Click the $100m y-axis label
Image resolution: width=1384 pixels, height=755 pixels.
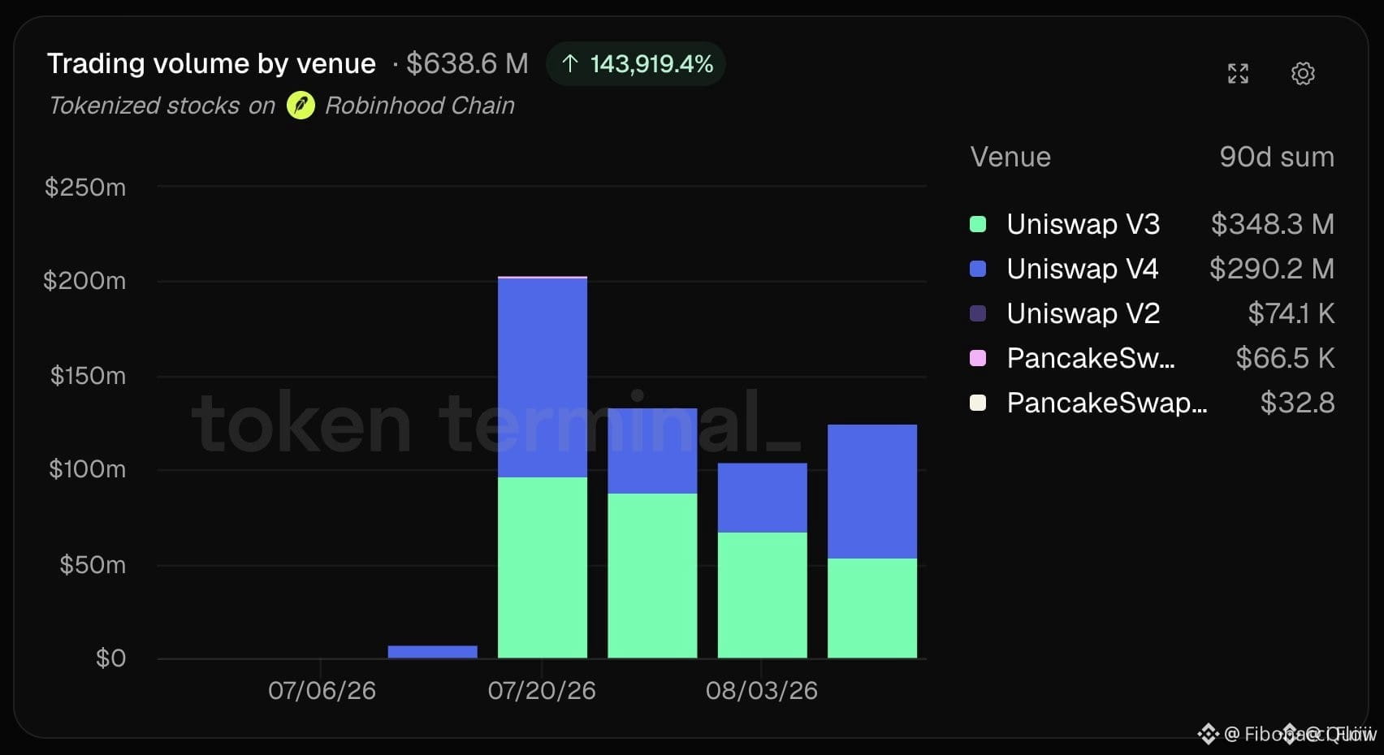pyautogui.click(x=88, y=469)
